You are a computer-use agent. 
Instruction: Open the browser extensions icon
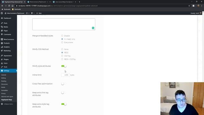pyautogui.click(x=193, y=6)
